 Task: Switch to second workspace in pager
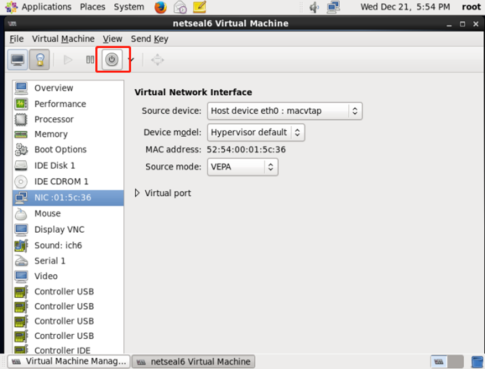tap(455, 361)
